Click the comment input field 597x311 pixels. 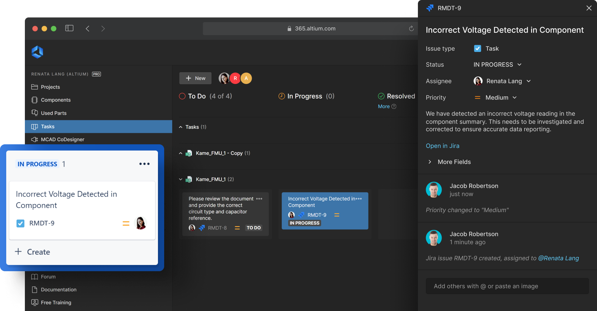(507, 286)
